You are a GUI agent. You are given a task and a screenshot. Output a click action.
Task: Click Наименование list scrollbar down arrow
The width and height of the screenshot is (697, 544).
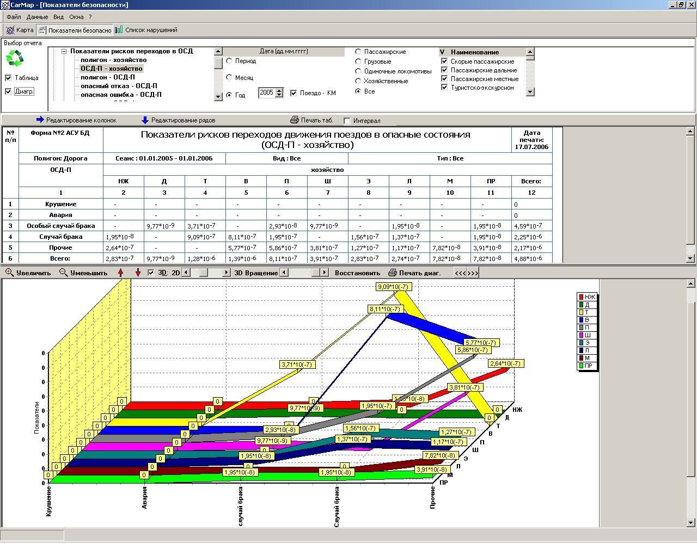pos(530,92)
